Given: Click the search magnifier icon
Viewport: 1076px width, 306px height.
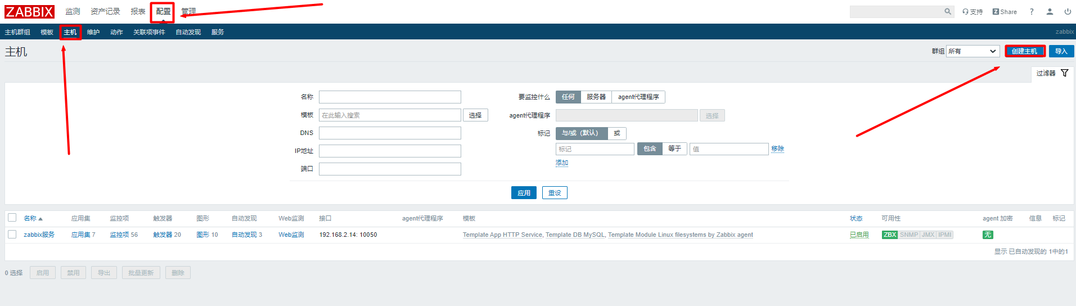Looking at the screenshot, I should [948, 11].
